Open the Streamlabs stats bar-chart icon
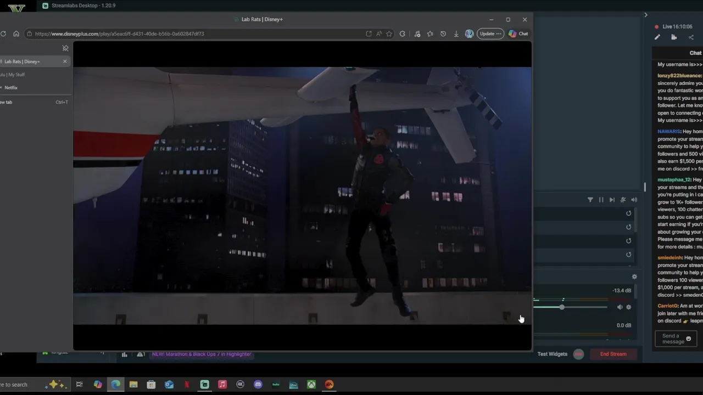703x395 pixels. 124,354
